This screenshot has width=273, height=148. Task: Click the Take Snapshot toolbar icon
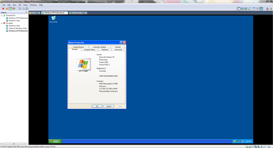coord(20,9)
